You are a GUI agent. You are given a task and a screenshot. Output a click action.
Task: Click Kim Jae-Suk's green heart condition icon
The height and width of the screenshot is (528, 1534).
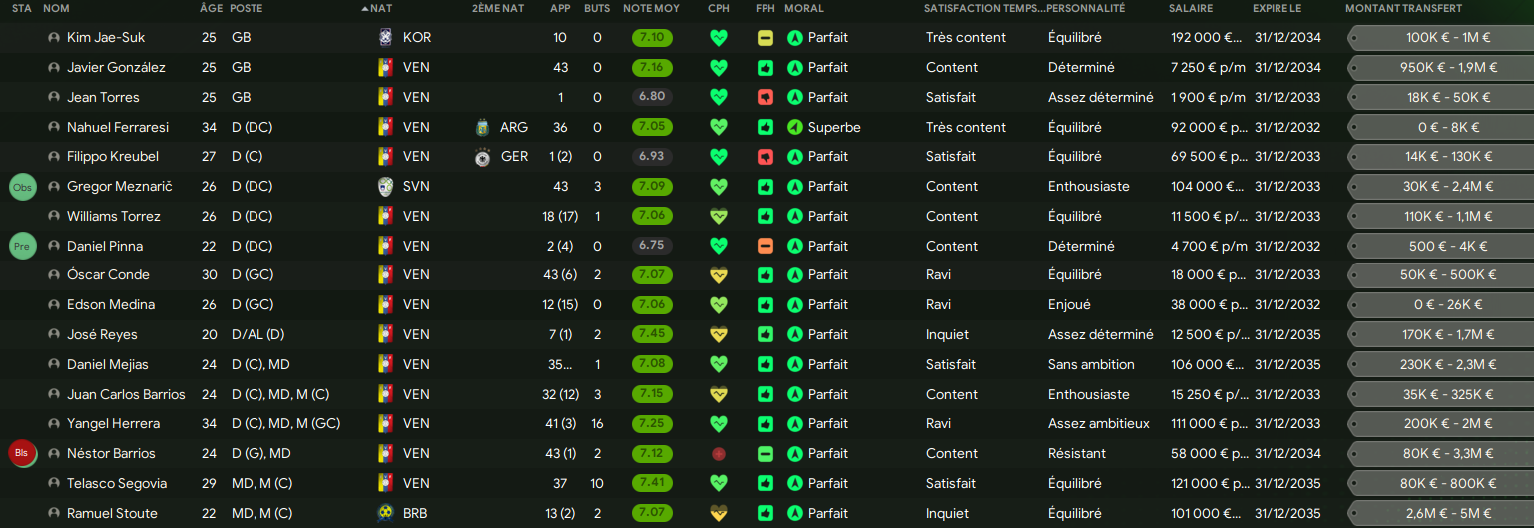719,38
